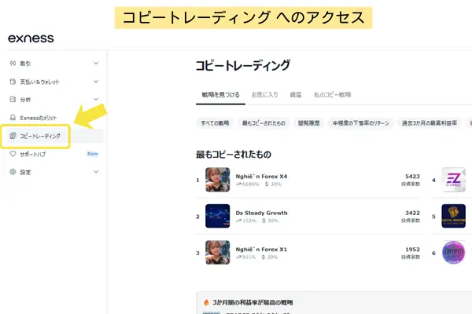Click the Exnessのメリット icon
The height and width of the screenshot is (314, 472).
pos(13,118)
